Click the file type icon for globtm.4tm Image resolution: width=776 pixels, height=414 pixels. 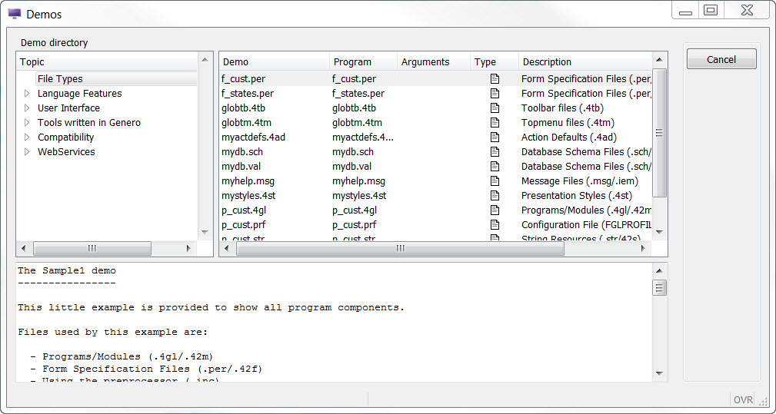[495, 123]
